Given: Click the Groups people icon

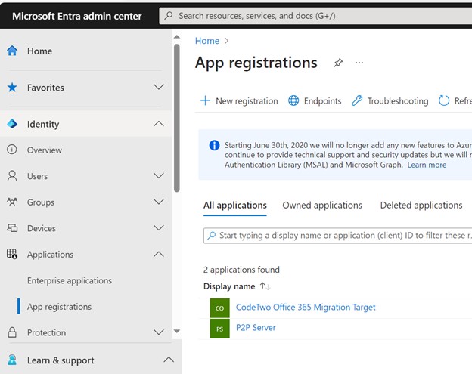Looking at the screenshot, I should coord(12,202).
